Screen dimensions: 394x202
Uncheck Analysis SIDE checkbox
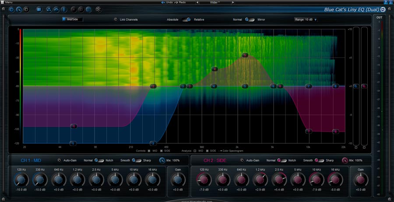[x=208, y=151]
